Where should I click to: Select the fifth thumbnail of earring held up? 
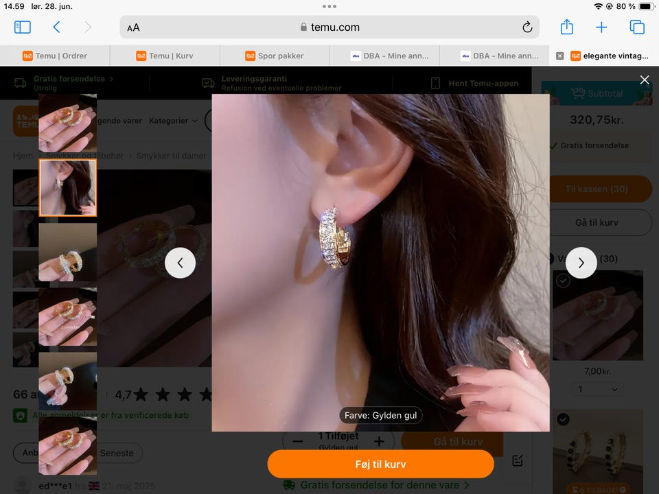(68, 381)
